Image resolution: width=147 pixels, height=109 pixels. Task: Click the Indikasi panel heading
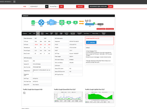pyautogui.click(x=88, y=48)
